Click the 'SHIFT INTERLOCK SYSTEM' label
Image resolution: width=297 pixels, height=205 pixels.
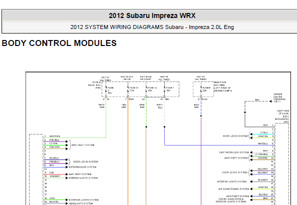234,152
